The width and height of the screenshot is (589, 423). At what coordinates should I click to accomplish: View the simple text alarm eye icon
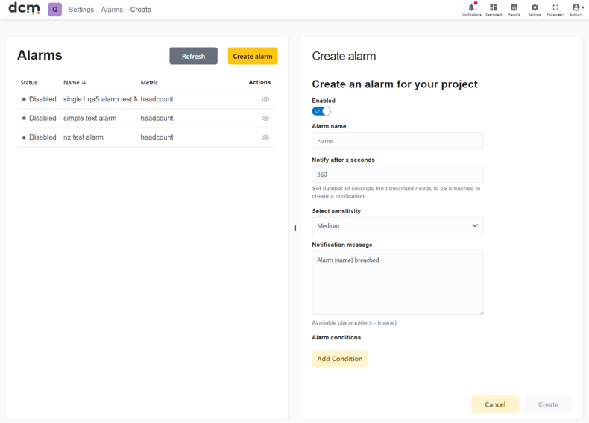tap(265, 118)
